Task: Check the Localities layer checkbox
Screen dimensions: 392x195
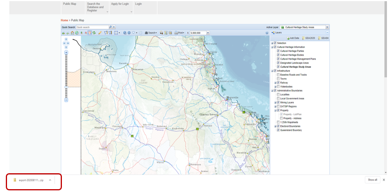Action: pos(278,94)
